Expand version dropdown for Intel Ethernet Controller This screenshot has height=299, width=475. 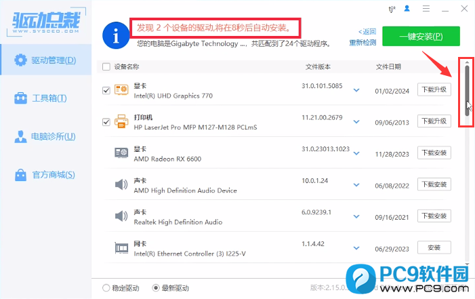(356, 248)
